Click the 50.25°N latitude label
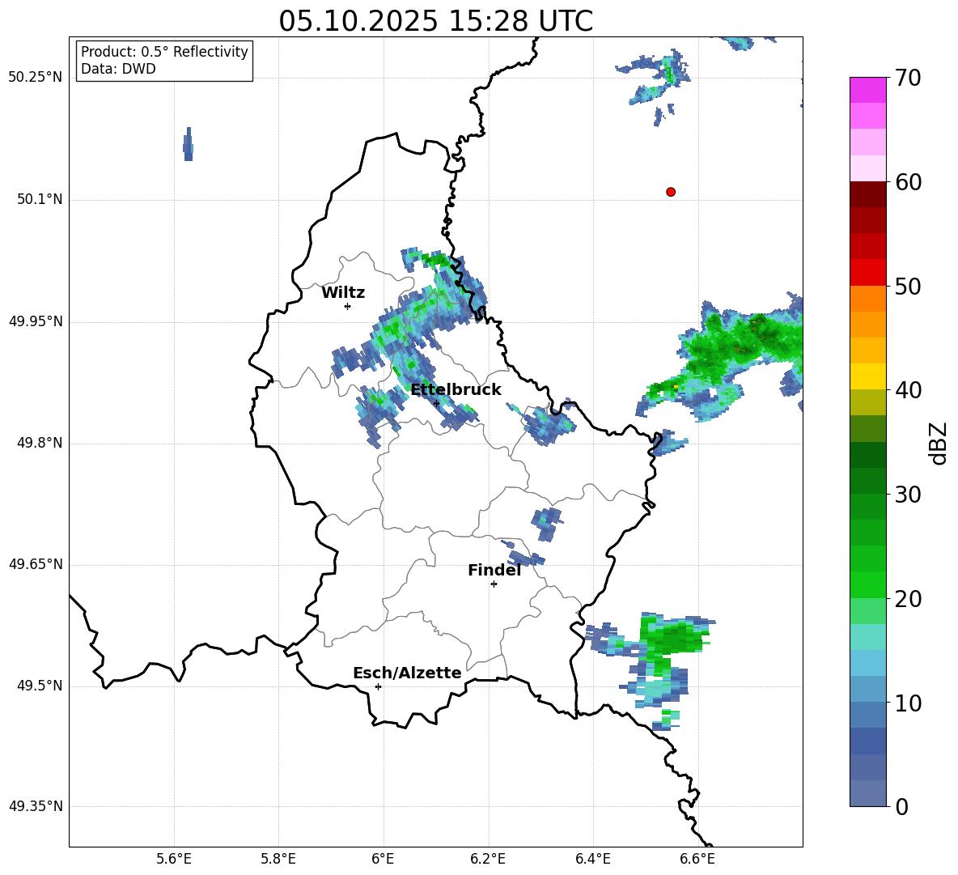 [x=36, y=78]
